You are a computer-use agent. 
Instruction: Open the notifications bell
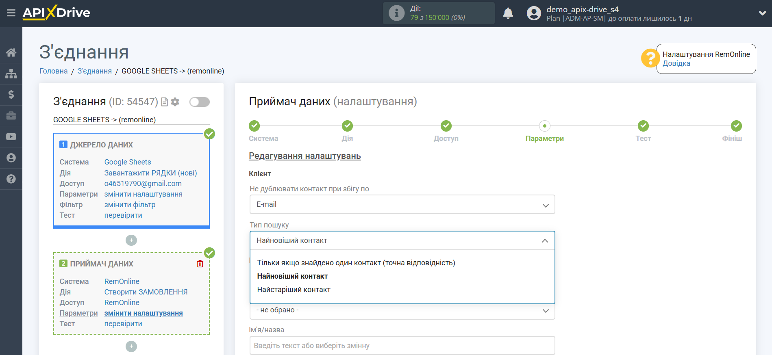pyautogui.click(x=508, y=13)
